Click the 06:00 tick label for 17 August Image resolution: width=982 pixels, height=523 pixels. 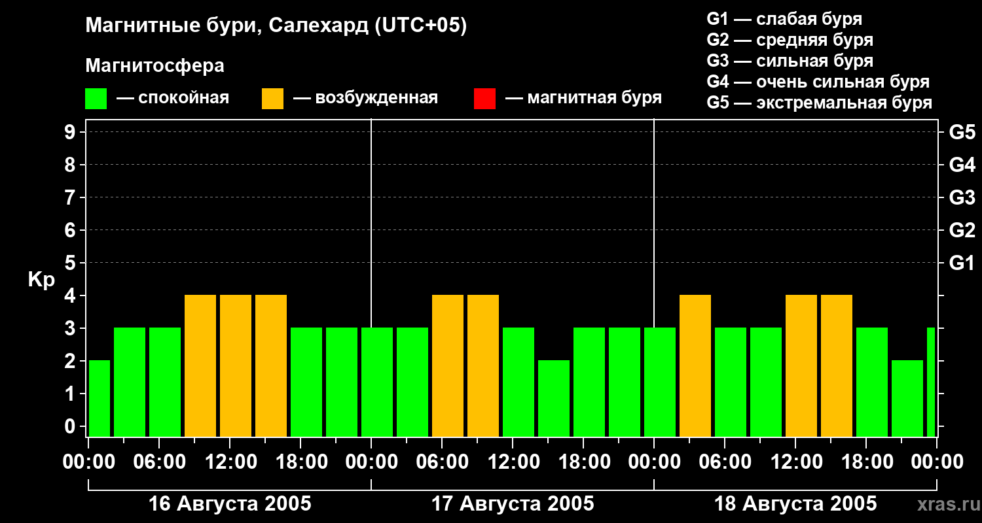coord(442,462)
